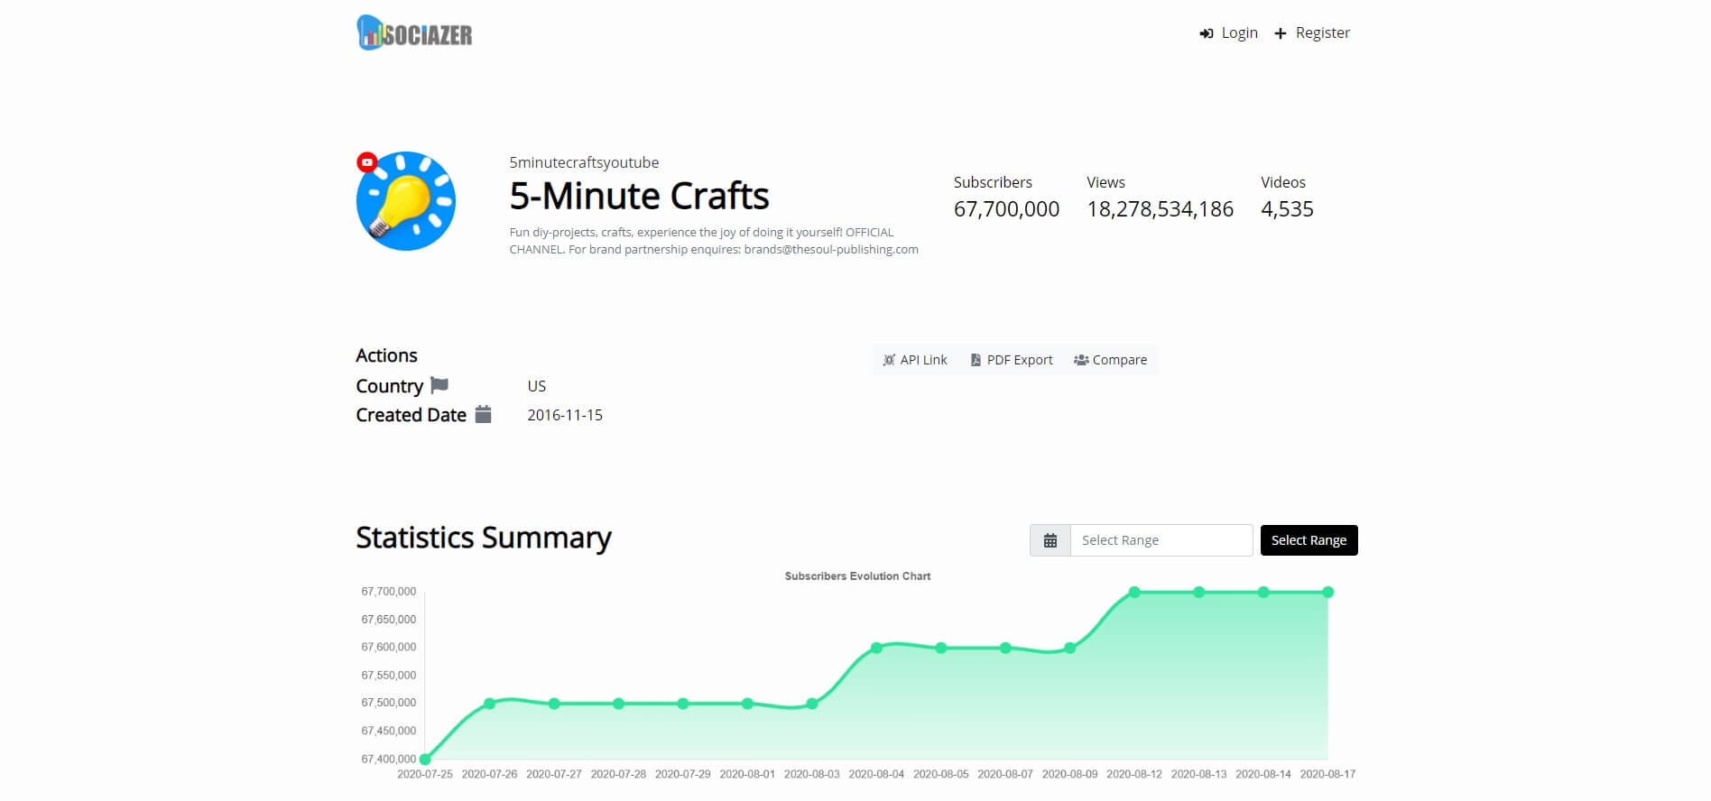Click the chart data point for 2020-08-14
This screenshot has height=801, width=1711.
point(1263,593)
